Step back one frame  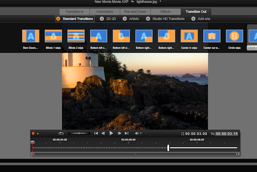104,133
